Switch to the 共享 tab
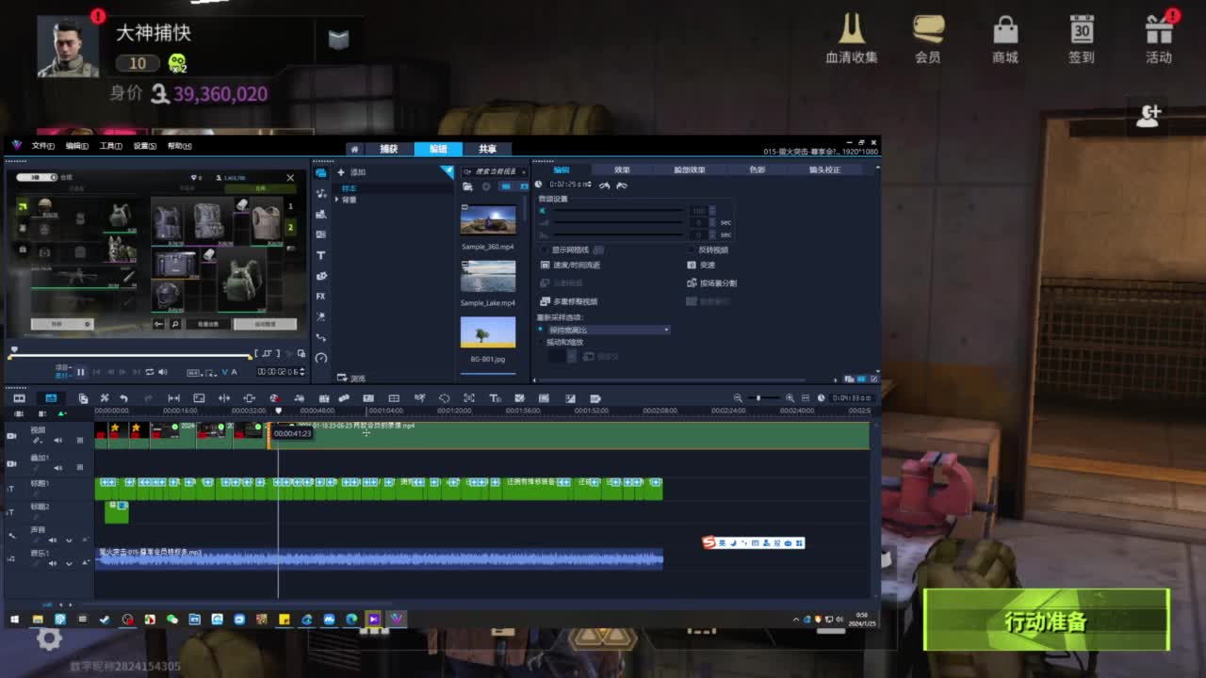This screenshot has width=1206, height=678. pos(487,149)
